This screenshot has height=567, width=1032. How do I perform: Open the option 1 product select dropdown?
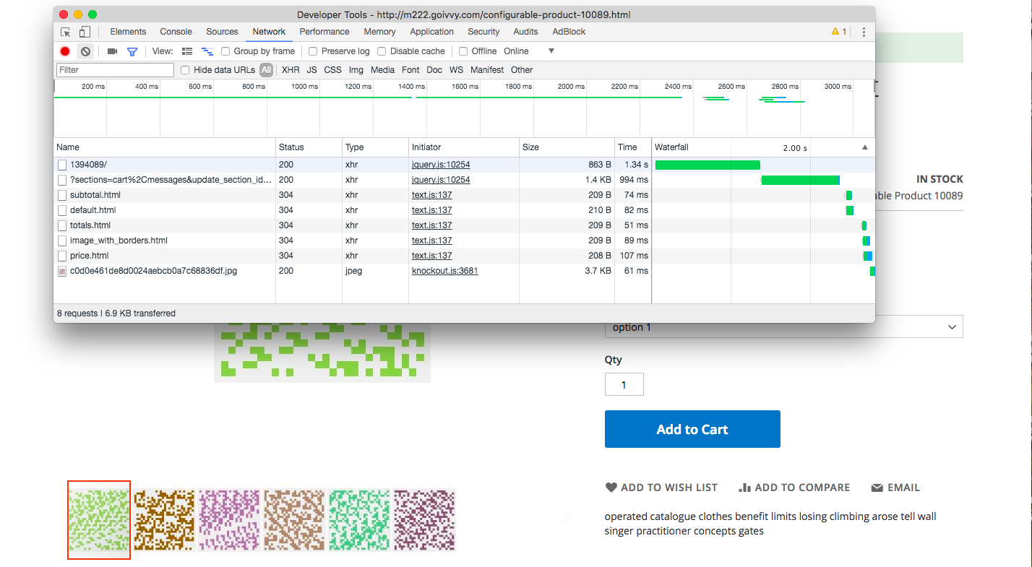point(783,327)
